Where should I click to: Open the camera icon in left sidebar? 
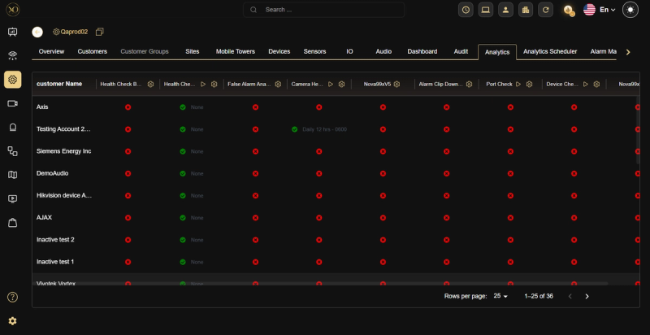[x=12, y=103]
